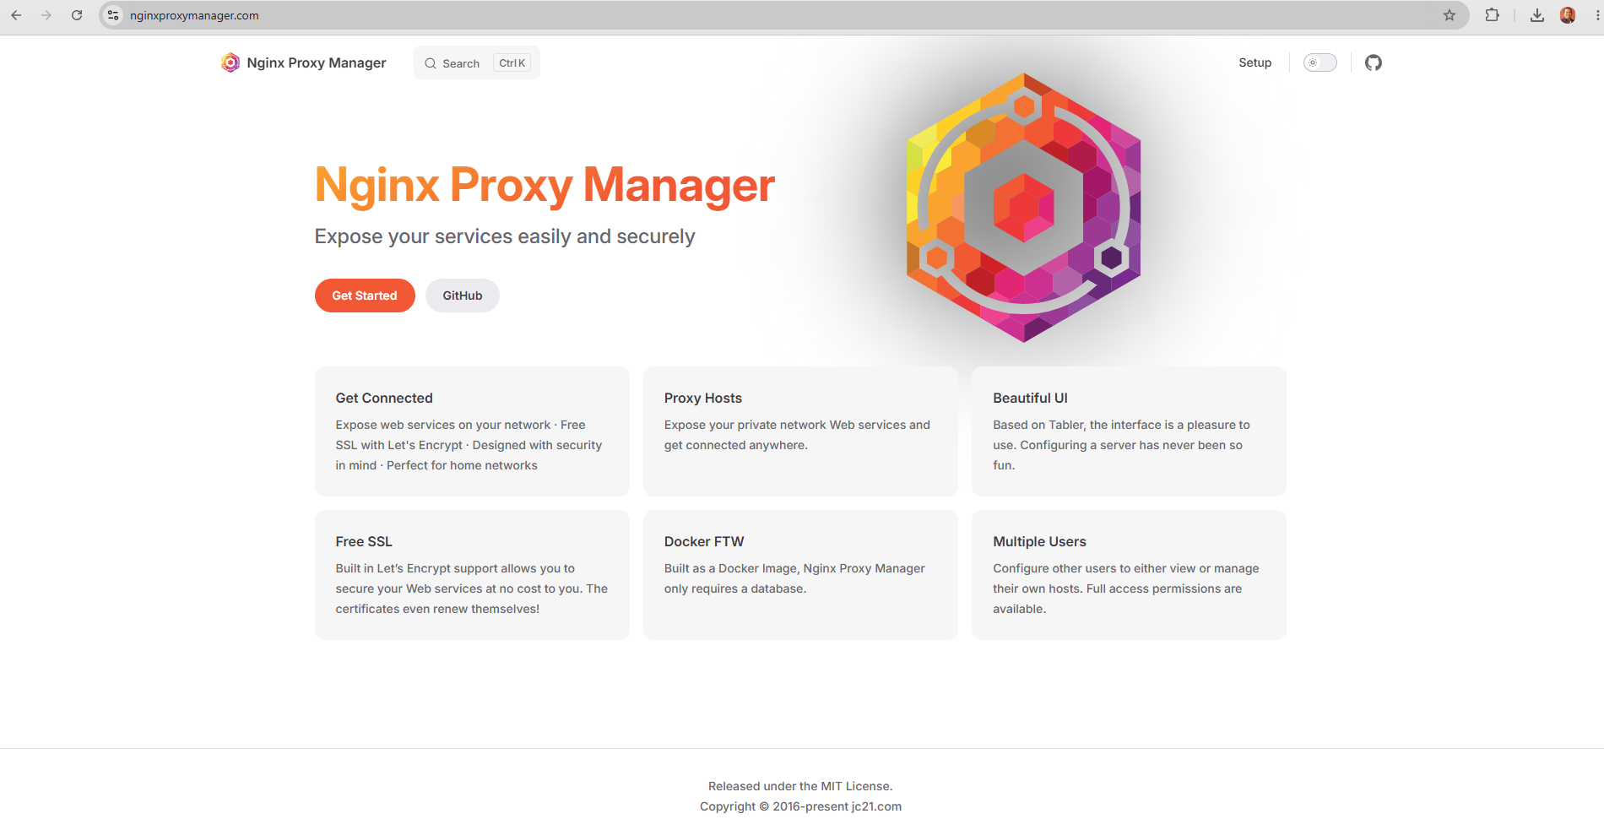Click the browser forward arrow

pyautogui.click(x=46, y=15)
